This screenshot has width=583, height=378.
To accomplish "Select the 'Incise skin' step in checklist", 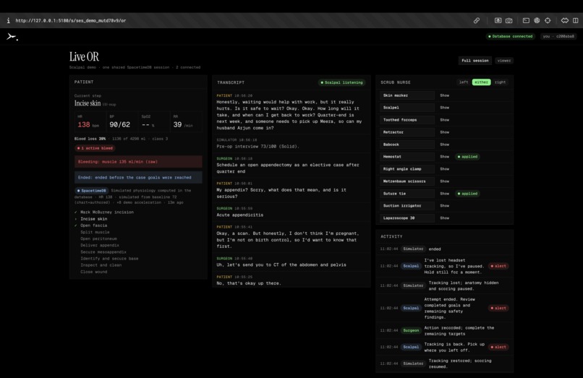I will [94, 219].
